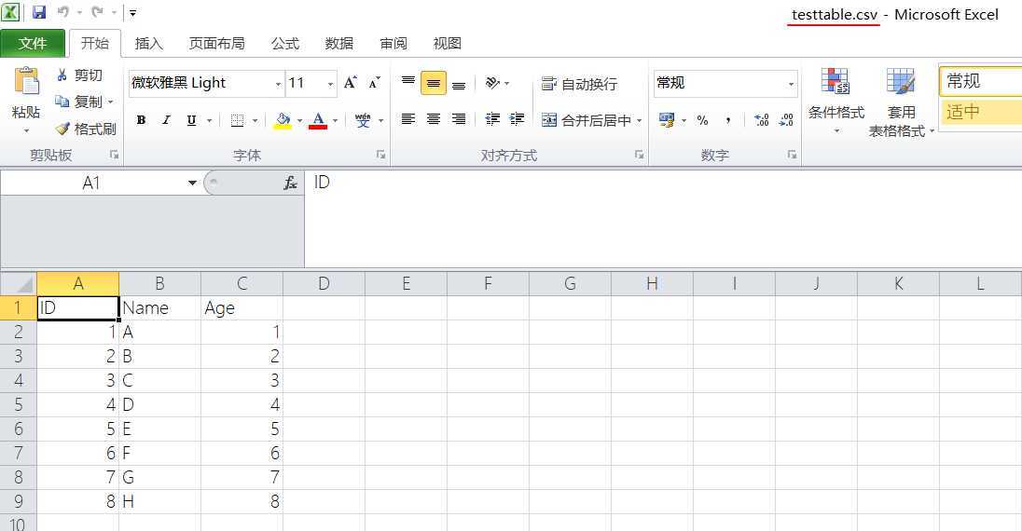This screenshot has height=531, width=1022.
Task: Open the 对齐方式 group dialog launcher
Action: [x=639, y=155]
